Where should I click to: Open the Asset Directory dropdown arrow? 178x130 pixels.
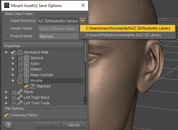(x=82, y=21)
